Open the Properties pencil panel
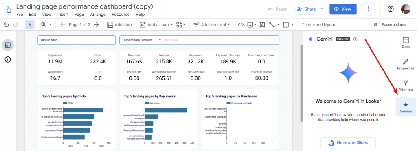This screenshot has height=151, width=417. point(406,65)
